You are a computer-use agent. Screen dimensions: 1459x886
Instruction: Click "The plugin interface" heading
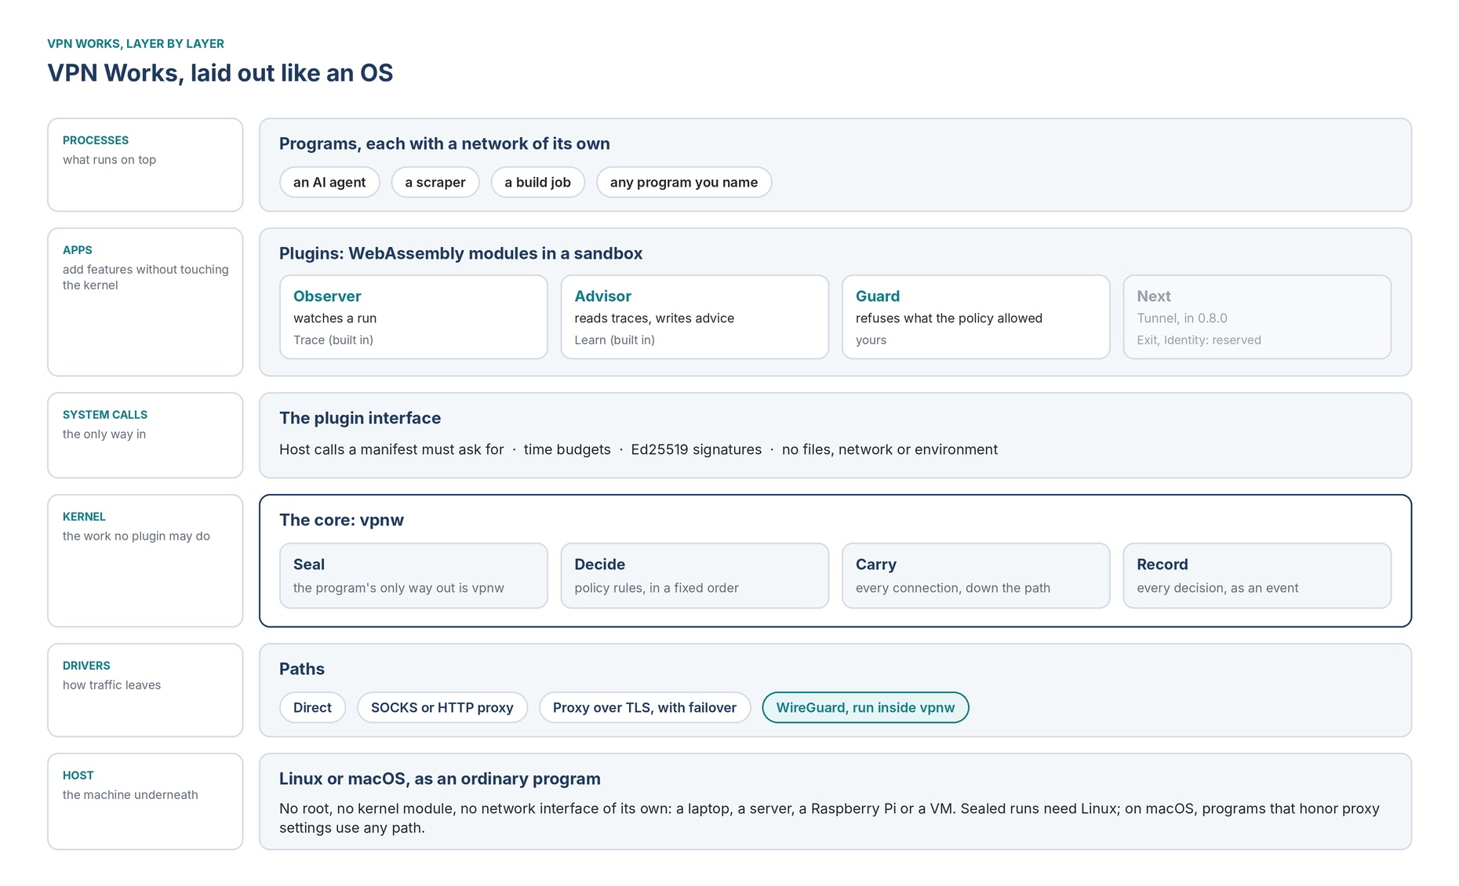coord(360,418)
